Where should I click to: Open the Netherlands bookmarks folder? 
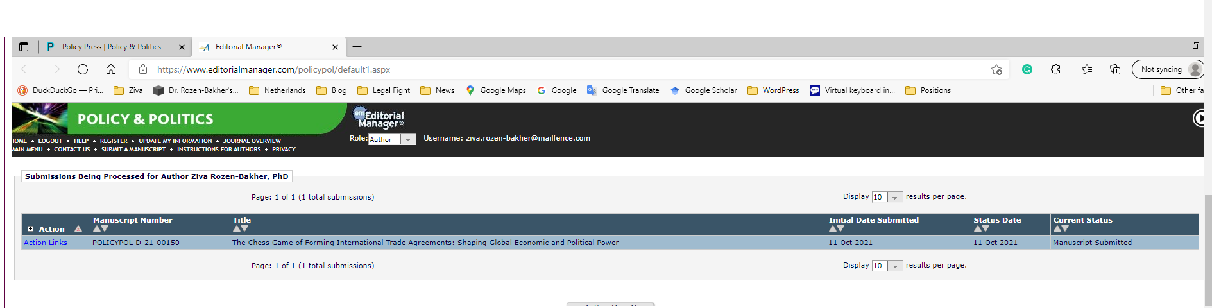click(277, 90)
